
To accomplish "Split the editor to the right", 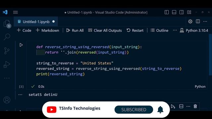I will tap(198, 21).
